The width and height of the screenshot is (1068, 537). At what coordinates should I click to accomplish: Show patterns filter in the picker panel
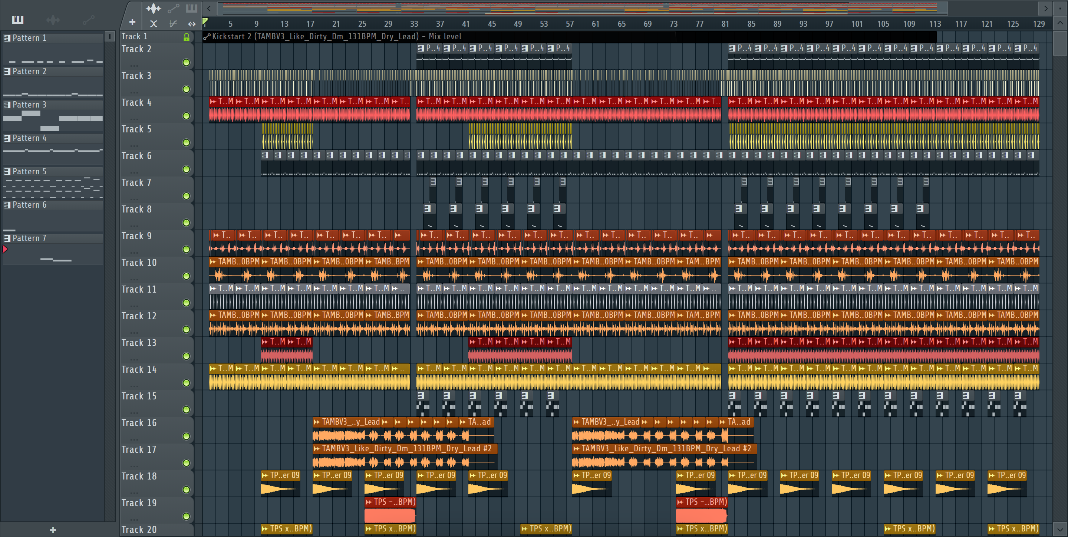click(18, 20)
